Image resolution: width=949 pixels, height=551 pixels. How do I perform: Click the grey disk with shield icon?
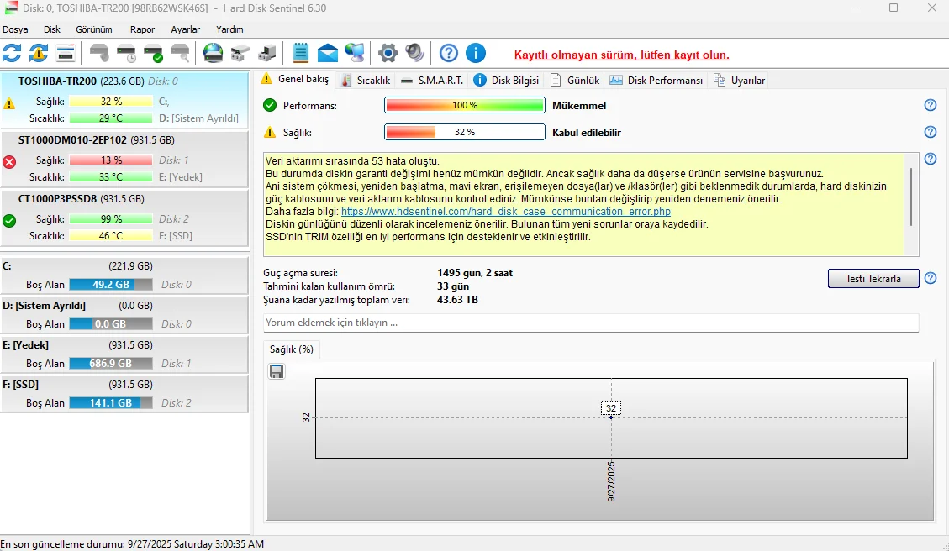99,53
